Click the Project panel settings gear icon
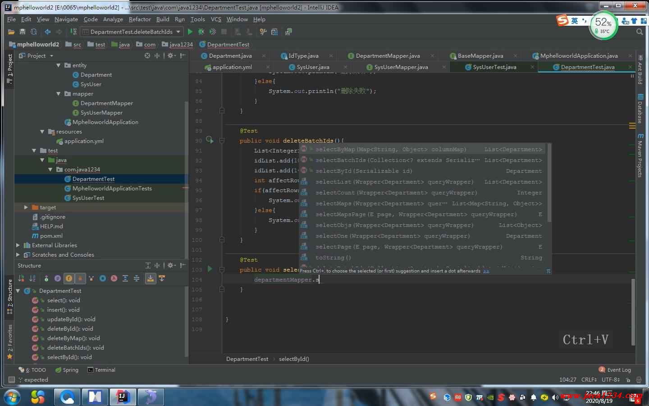Viewport: 649px width, 406px height. tap(170, 55)
